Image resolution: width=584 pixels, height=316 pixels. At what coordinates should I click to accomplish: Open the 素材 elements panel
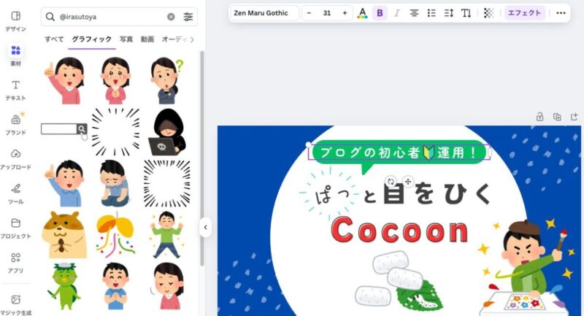[15, 55]
